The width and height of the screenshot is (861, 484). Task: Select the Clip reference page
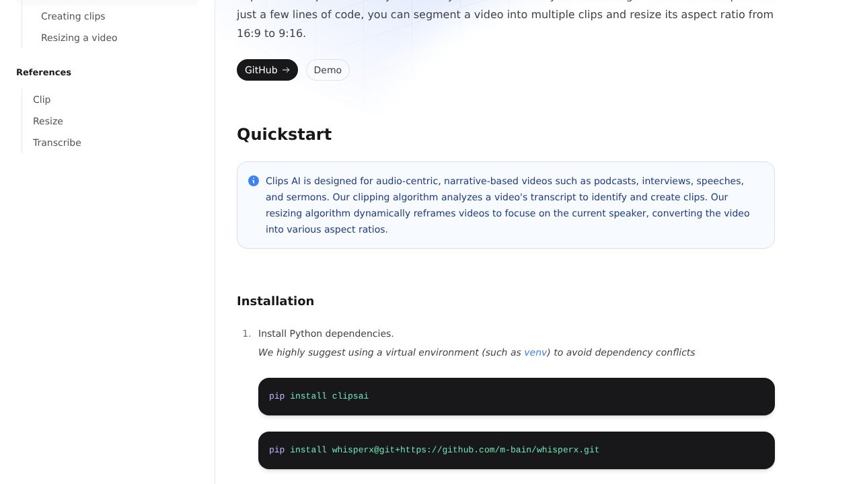42,99
